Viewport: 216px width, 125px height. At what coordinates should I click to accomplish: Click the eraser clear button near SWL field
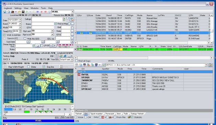38,46
